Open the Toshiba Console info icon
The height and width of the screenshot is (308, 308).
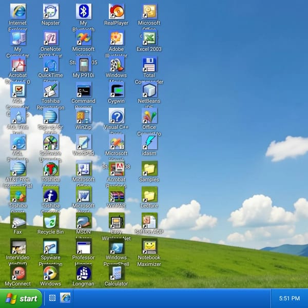pyautogui.click(x=51, y=195)
